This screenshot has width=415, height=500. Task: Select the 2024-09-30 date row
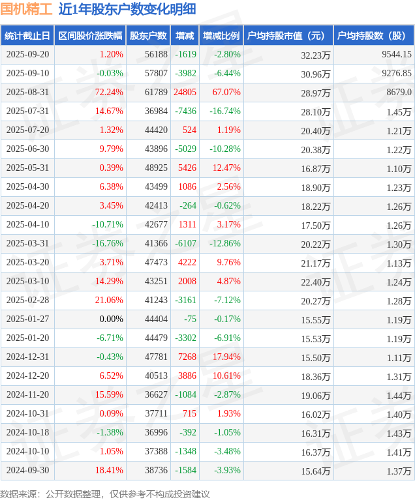click(27, 471)
